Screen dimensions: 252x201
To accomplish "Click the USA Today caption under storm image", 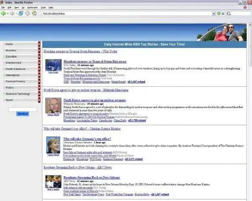I will (53, 72).
